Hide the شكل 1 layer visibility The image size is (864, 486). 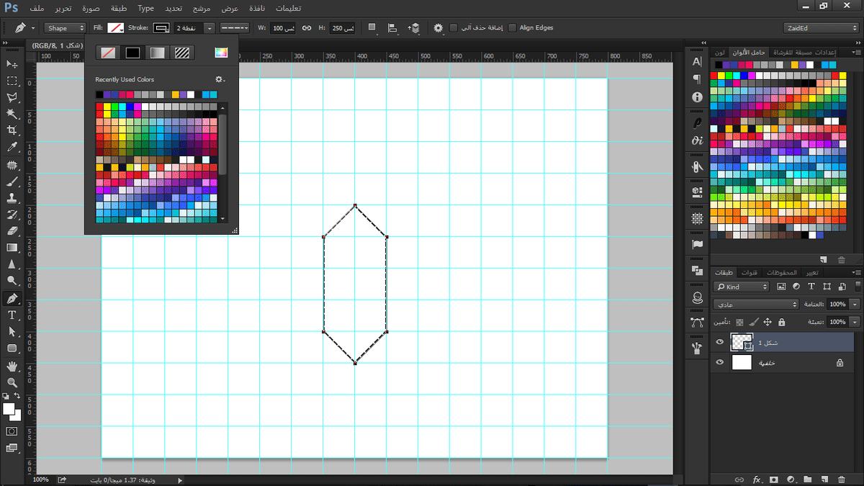pos(719,342)
